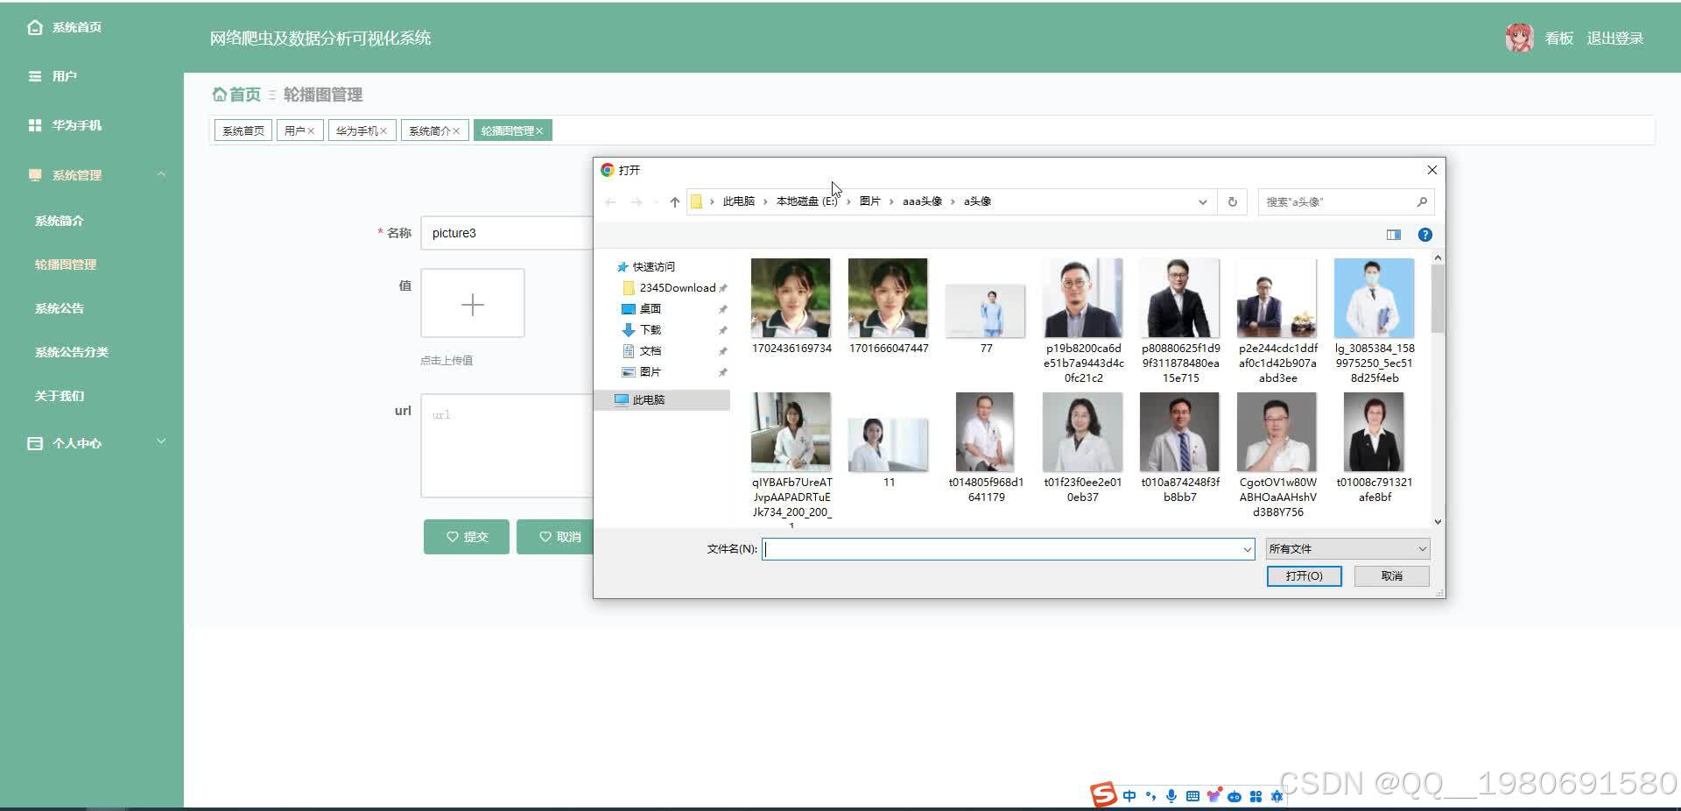Toggle the 中 Chinese input mode icon
Viewport: 1681px width, 811px height.
click(1129, 796)
